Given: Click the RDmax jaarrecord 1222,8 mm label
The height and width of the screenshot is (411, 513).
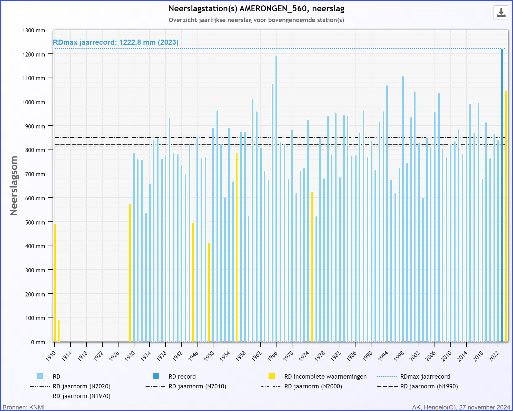Looking at the screenshot, I should [x=116, y=42].
